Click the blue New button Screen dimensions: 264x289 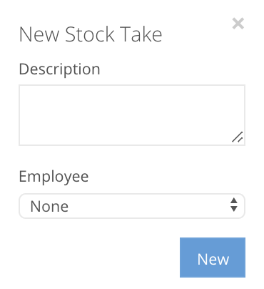[x=213, y=258]
